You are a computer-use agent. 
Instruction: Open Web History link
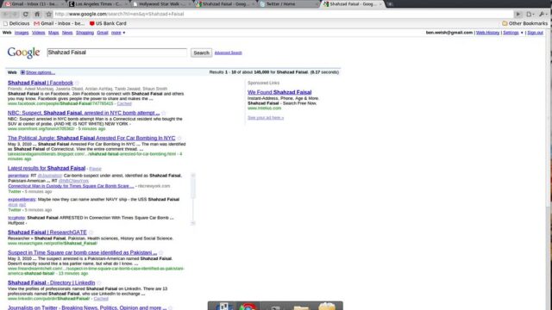tap(487, 33)
